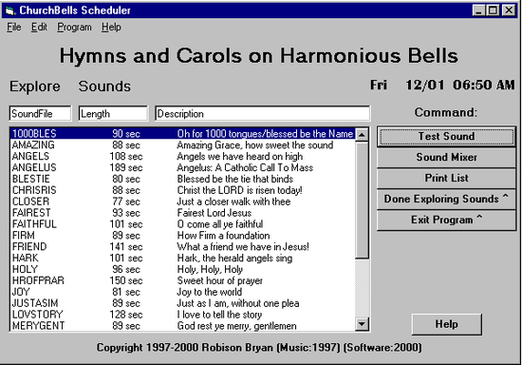Click 'I love to tell the story'
The height and width of the screenshot is (365, 522).
tap(219, 315)
